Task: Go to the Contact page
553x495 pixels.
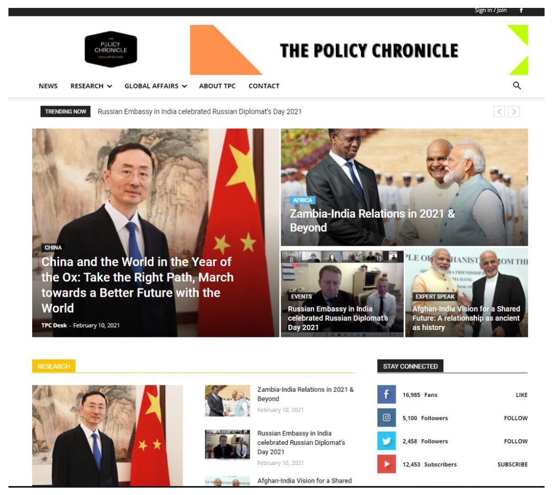Action: [x=264, y=86]
